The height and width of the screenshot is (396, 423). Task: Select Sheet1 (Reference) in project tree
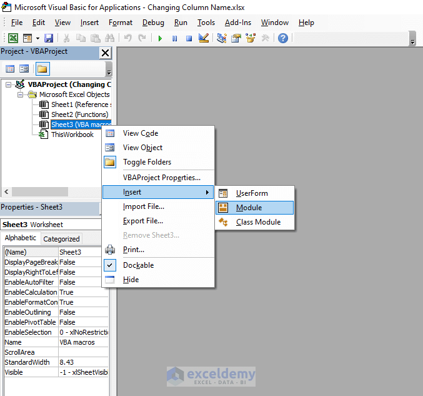81,104
